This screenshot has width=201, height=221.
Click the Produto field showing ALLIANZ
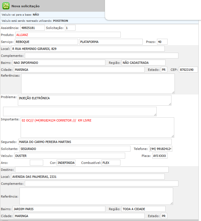tap(68, 35)
